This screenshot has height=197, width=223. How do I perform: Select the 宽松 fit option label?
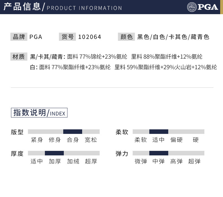pos(91,140)
